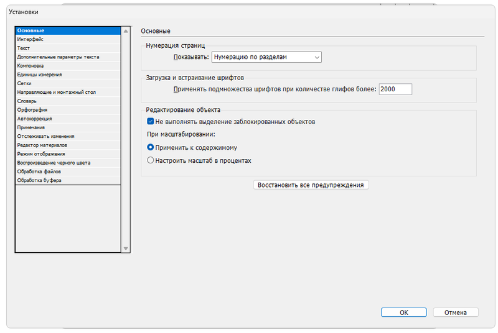
Task: Open Воспроизведение черного цвета category
Action: 68,163
